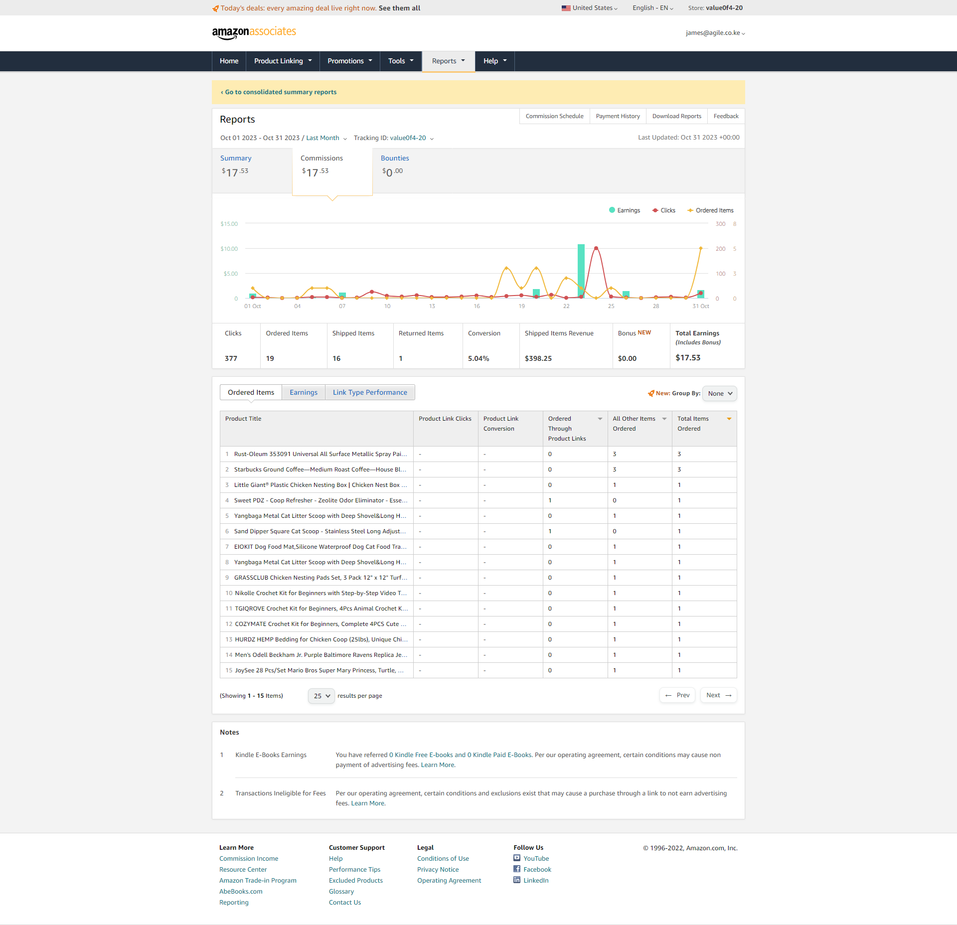Click the tall earnings bar on chart
The image size is (957, 925).
click(581, 271)
